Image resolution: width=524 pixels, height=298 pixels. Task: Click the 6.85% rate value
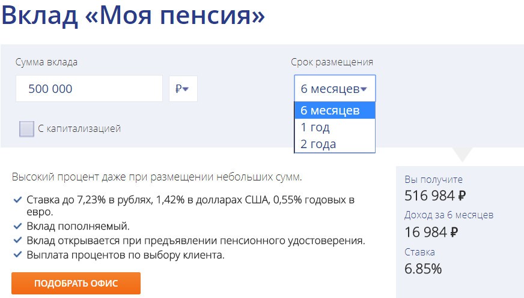point(423,268)
